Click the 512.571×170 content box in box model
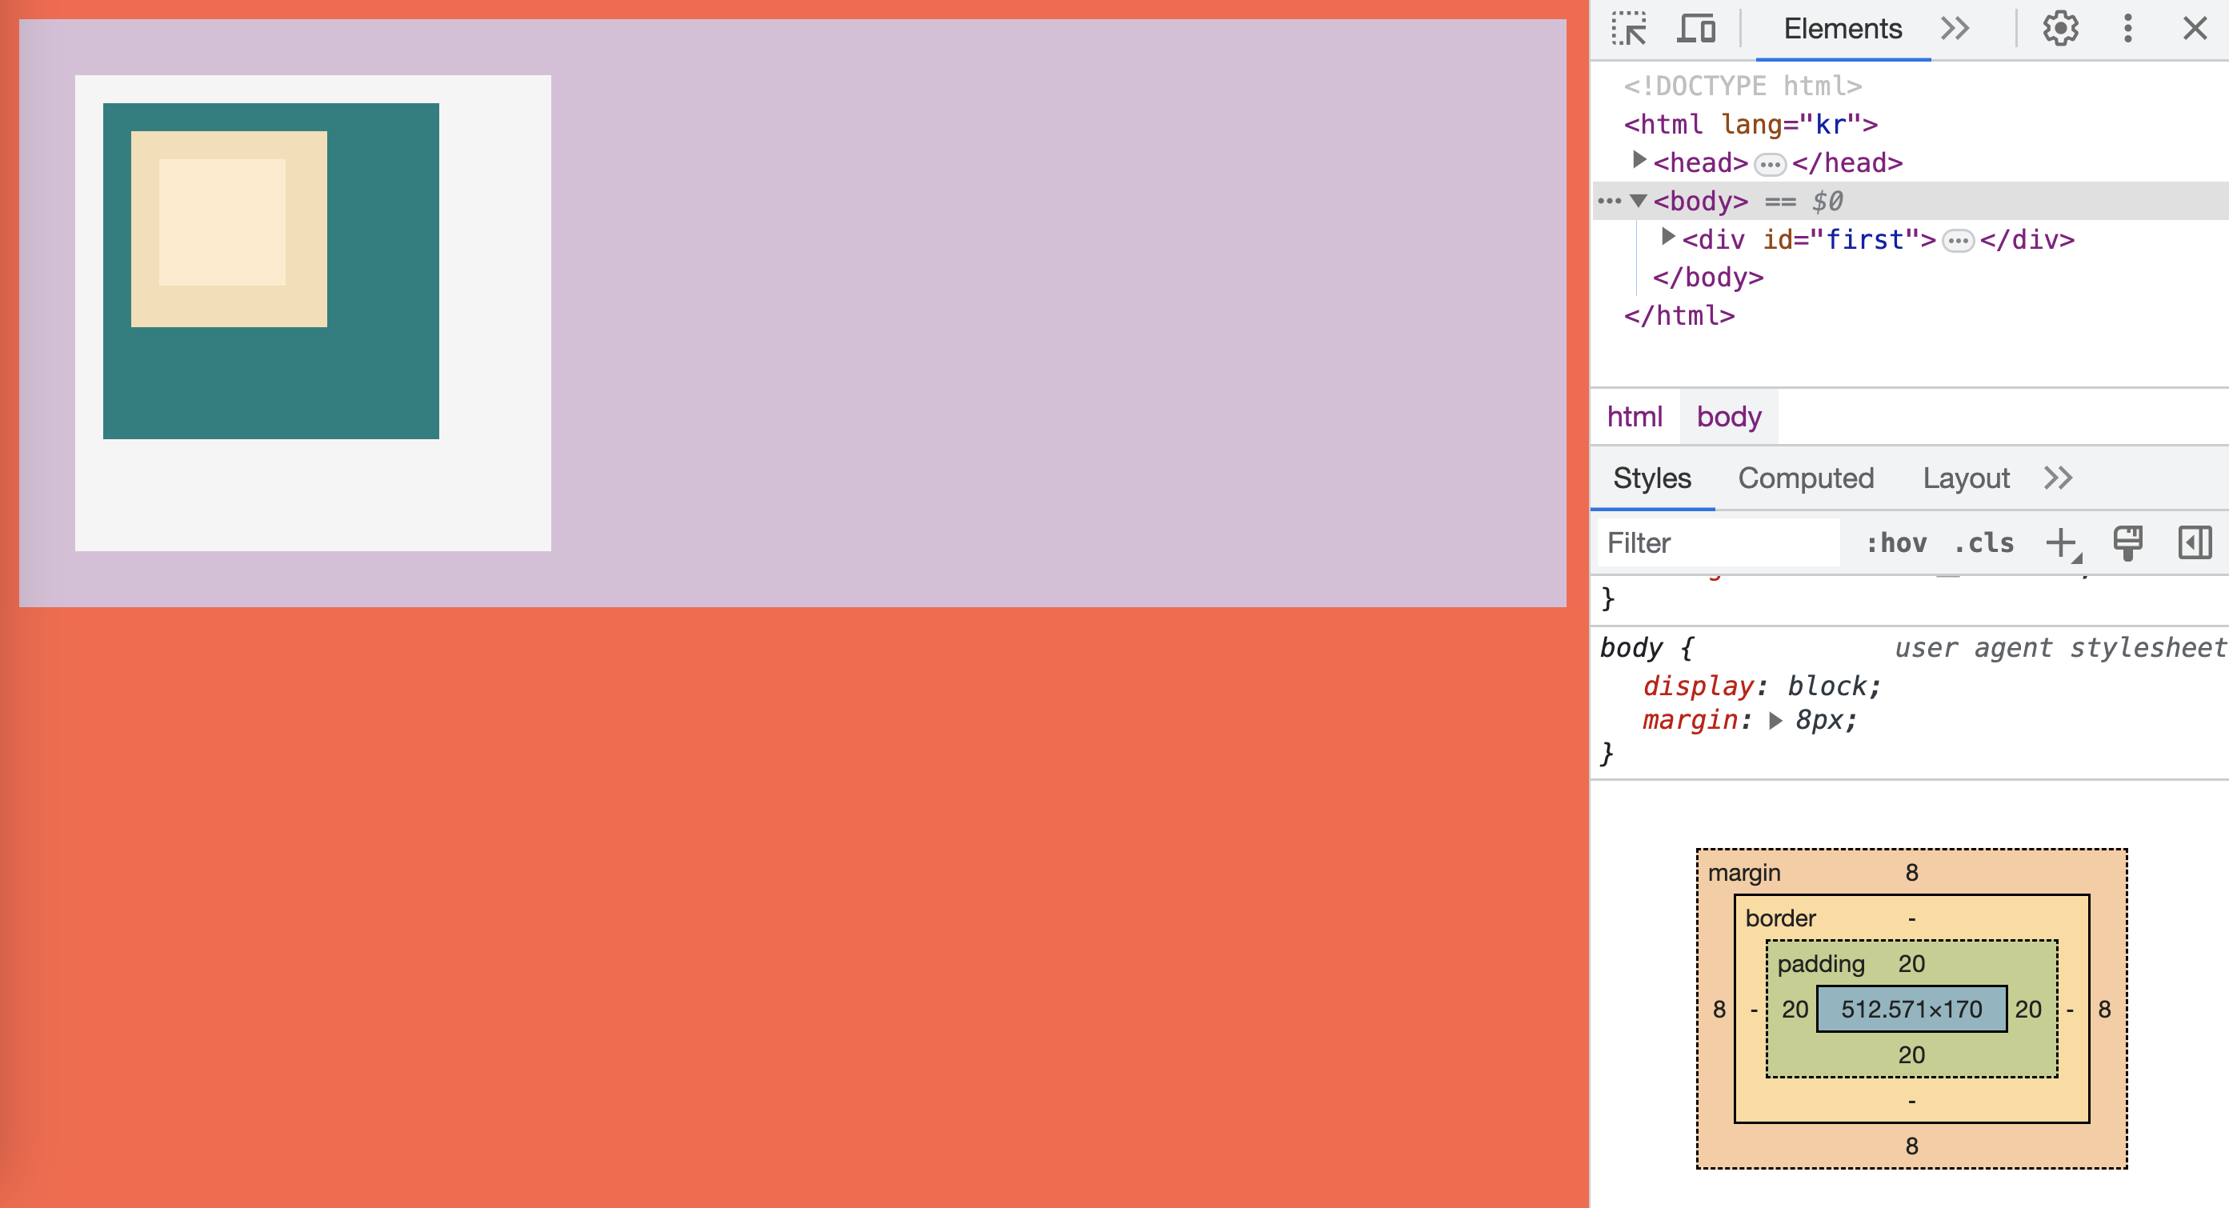Viewport: 2229px width, 1208px height. click(x=1911, y=1009)
